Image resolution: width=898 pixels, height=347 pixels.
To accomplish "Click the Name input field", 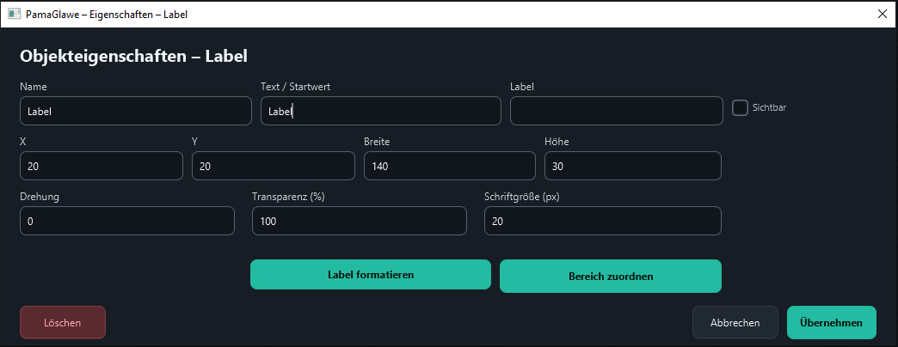I will [x=136, y=111].
